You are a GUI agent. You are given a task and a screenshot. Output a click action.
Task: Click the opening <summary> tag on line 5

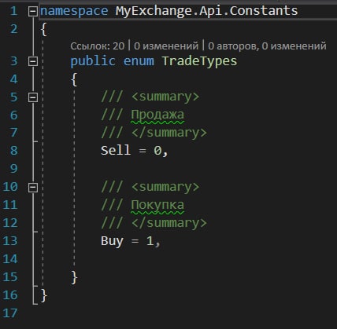point(165,97)
